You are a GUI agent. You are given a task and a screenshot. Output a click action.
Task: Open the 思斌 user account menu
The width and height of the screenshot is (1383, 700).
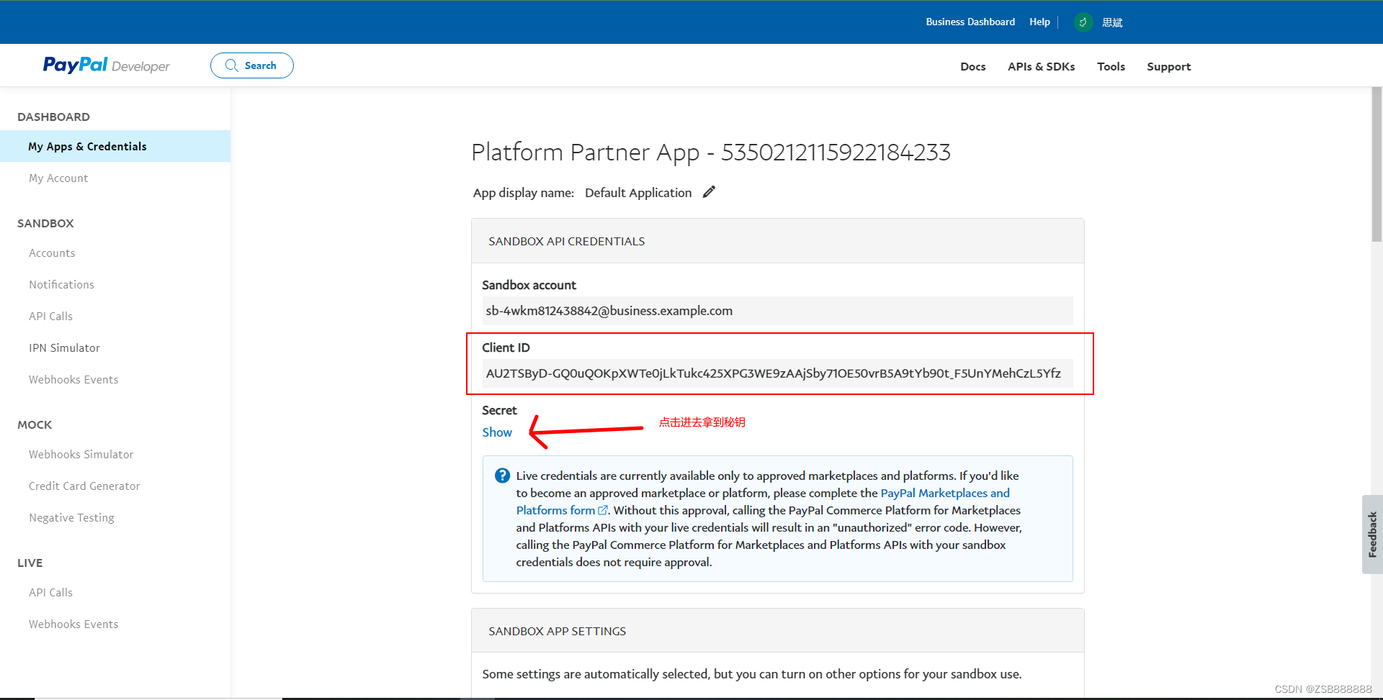point(1112,22)
